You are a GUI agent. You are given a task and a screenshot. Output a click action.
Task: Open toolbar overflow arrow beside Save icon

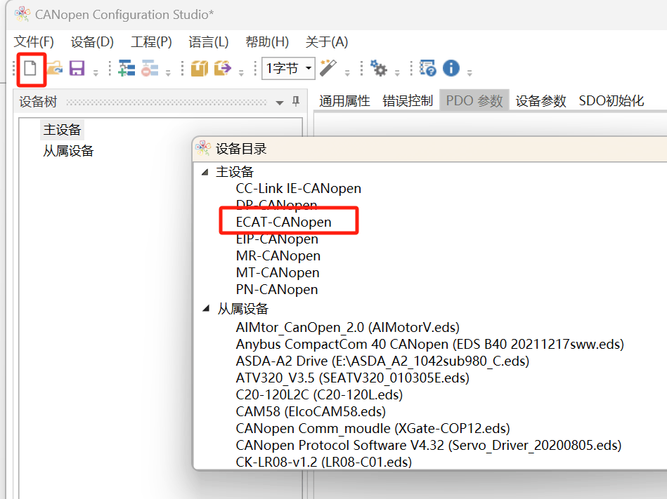click(96, 72)
